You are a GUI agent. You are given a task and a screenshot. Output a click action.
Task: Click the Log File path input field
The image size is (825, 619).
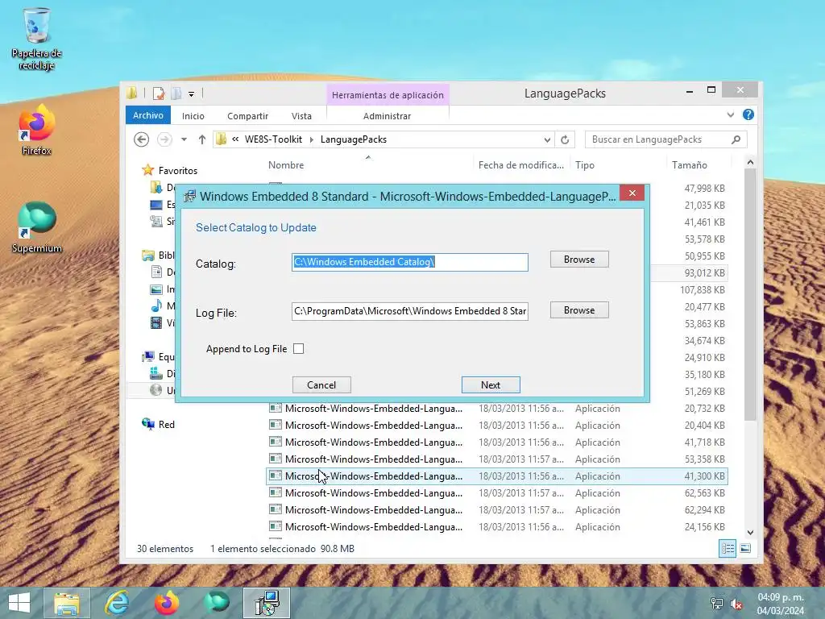point(410,311)
